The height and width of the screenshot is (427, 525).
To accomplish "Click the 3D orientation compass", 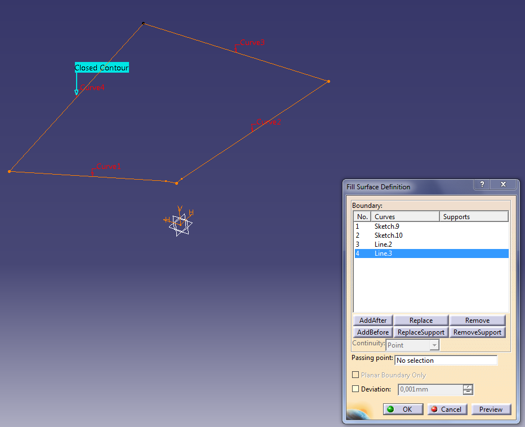I will 179,223.
